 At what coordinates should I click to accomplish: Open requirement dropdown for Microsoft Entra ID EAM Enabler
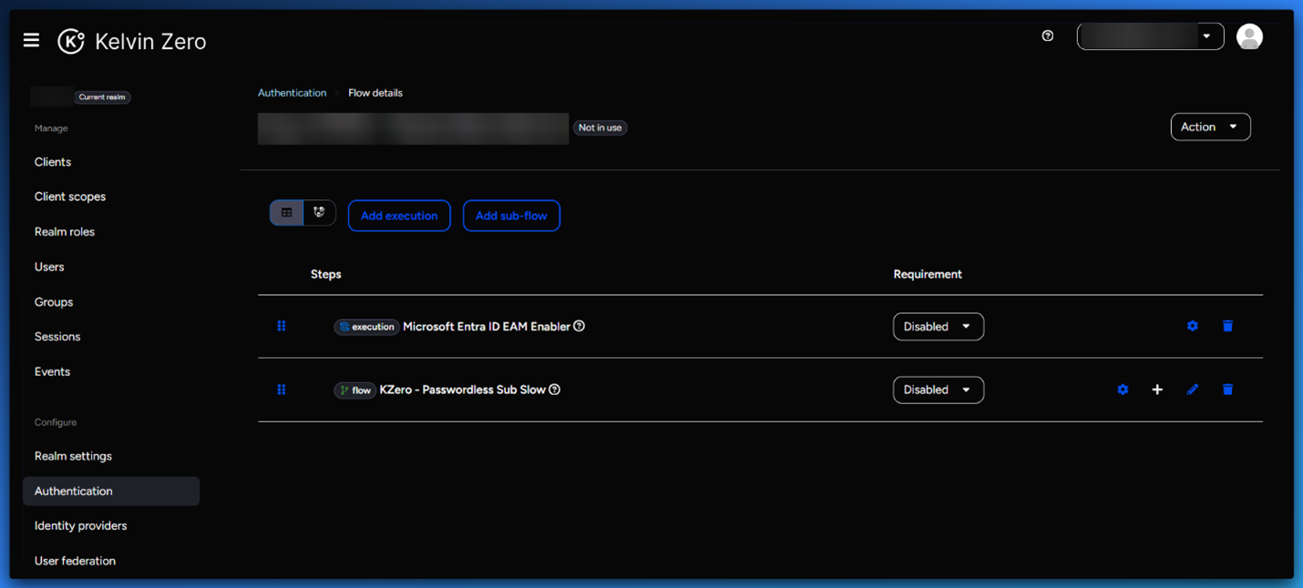pyautogui.click(x=938, y=327)
